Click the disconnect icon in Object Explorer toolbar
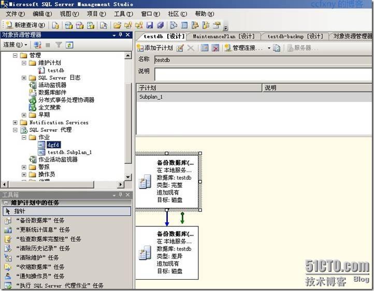 (37, 45)
